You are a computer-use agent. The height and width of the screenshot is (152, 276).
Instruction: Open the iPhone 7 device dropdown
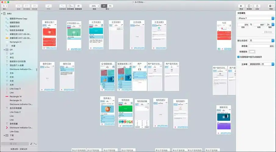pos(256,18)
